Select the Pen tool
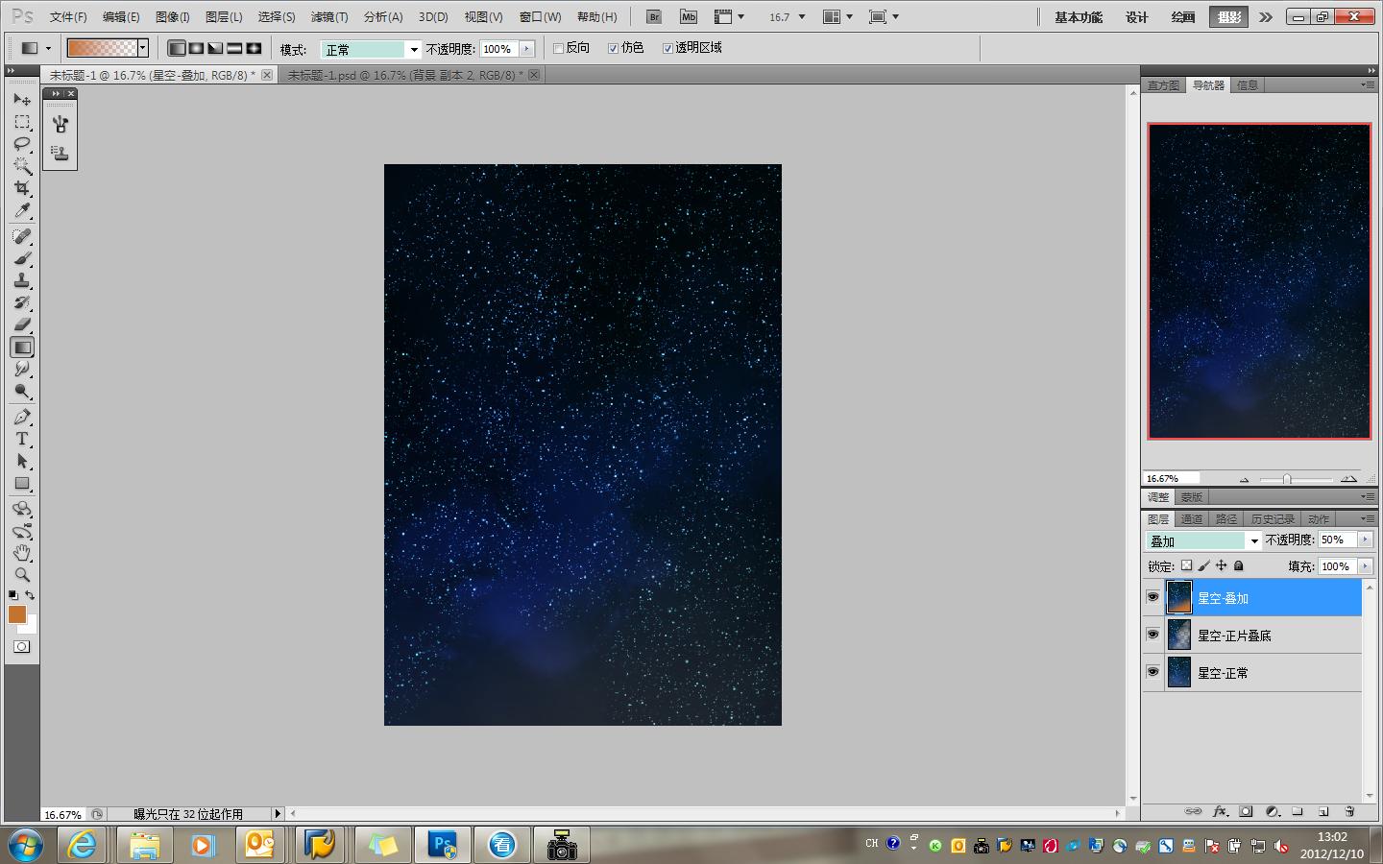The height and width of the screenshot is (864, 1383). point(22,417)
